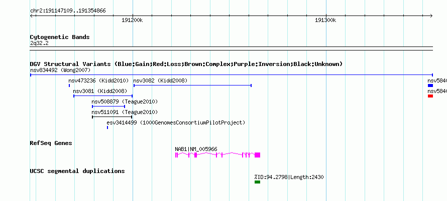Viewport: 447px width, 201px height.
Task: Click the 191300k ruler tick label
Action: tap(325, 20)
